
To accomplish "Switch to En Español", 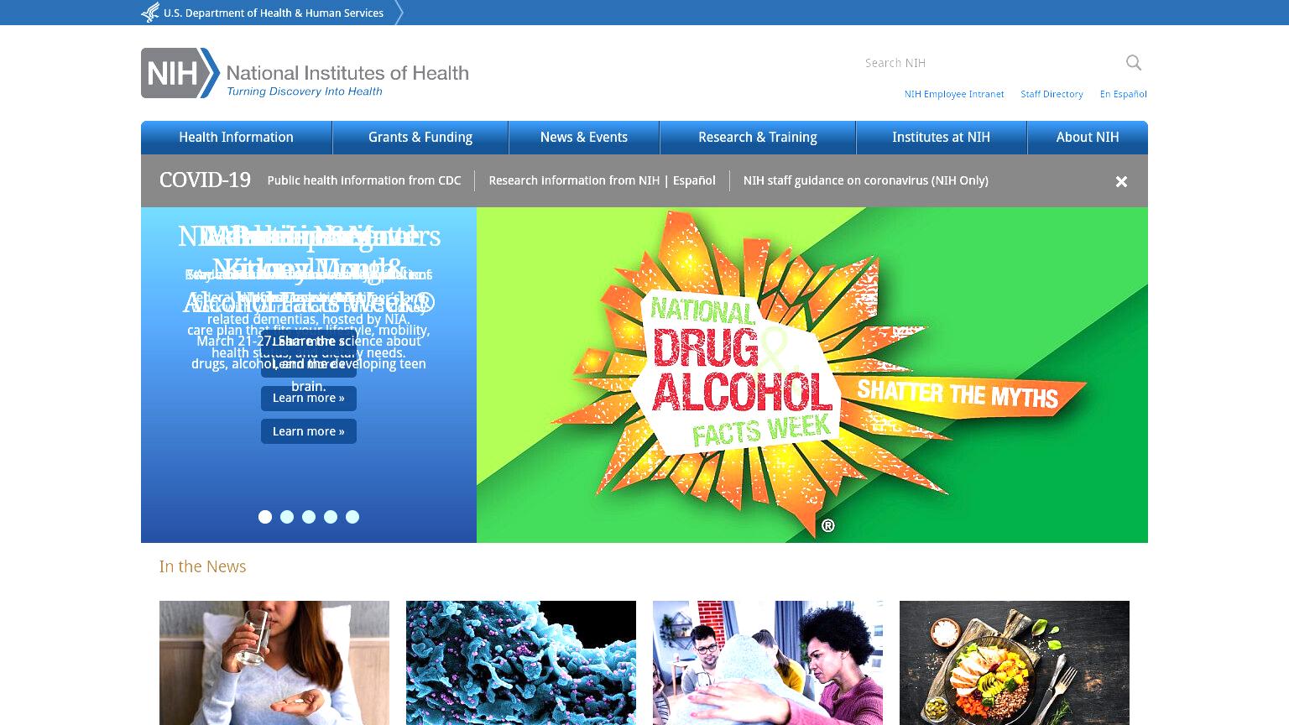I will coord(1124,94).
